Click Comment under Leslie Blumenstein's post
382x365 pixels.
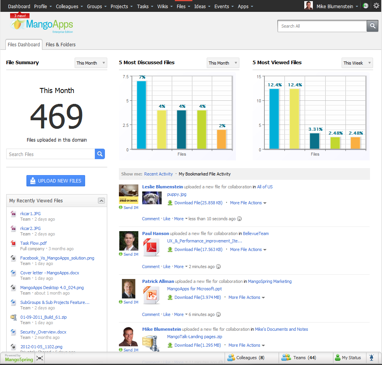point(151,219)
